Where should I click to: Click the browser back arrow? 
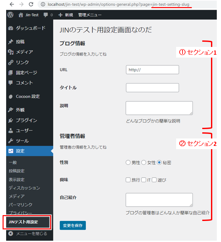12,4
